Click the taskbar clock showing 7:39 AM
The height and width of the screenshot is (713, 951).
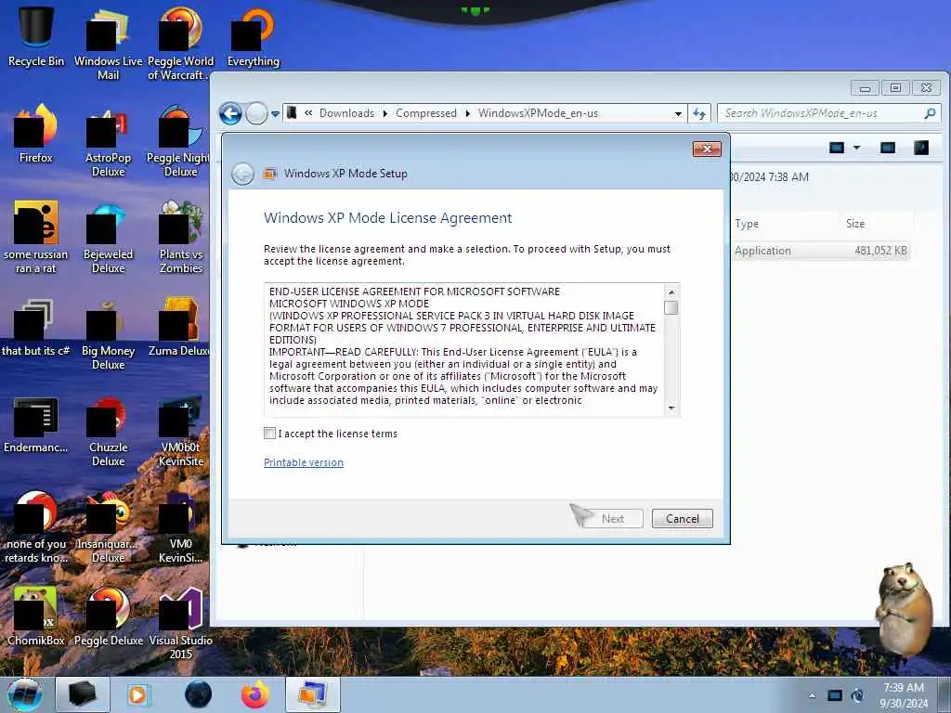pos(904,694)
